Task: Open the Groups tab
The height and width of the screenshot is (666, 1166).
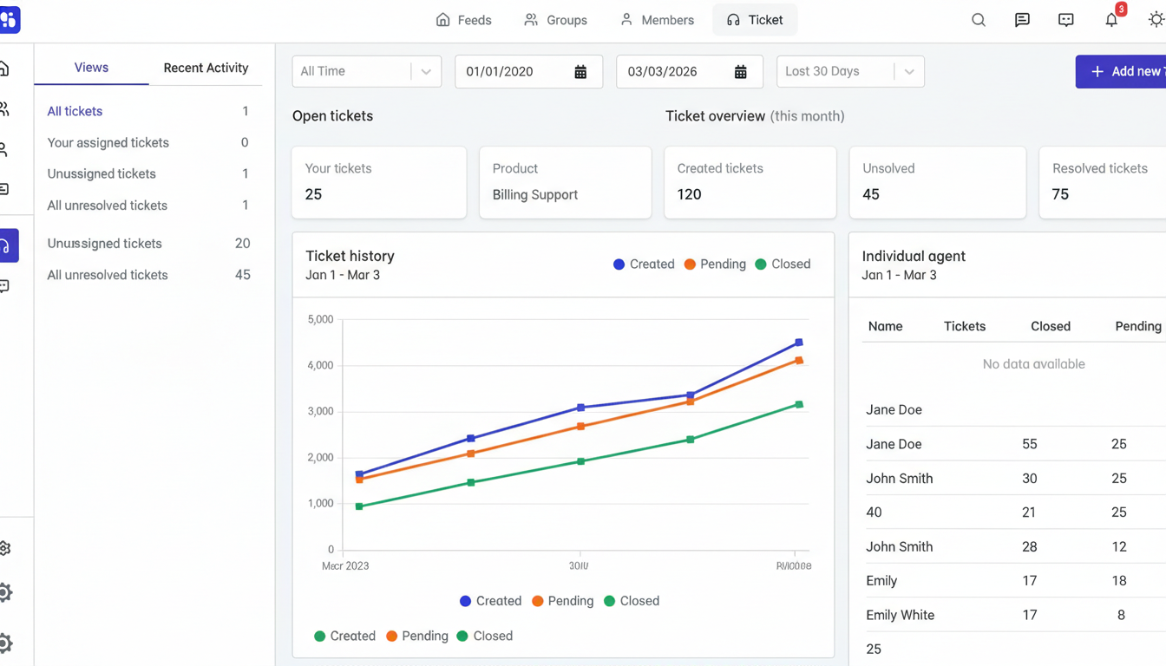Action: pos(556,20)
